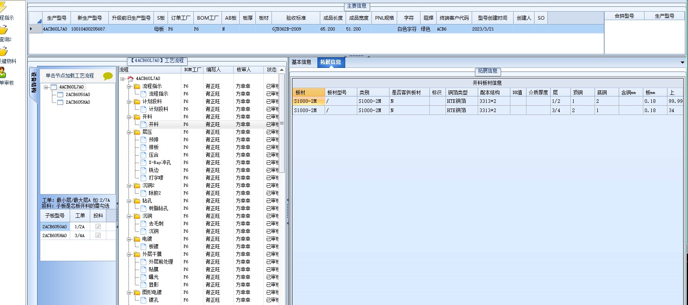The height and width of the screenshot is (305, 688).
Task: Sort by 型号创建时间 column header
Action: pos(493,18)
